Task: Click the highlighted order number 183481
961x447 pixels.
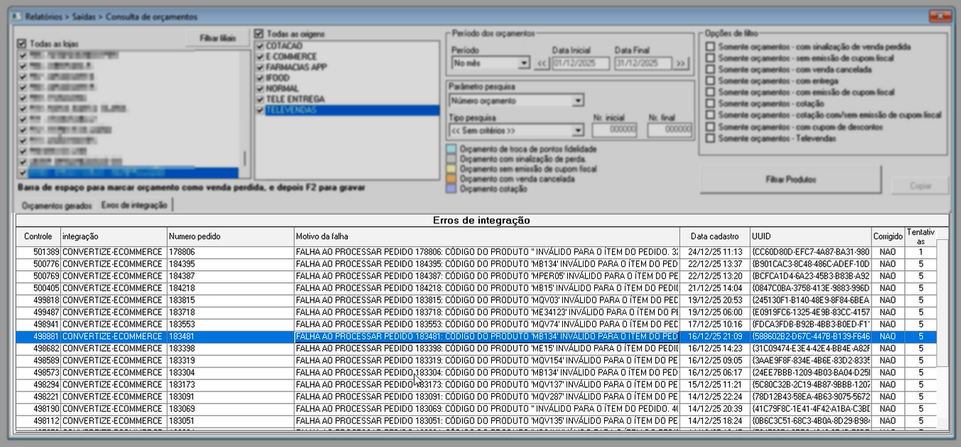Action: (x=230, y=336)
